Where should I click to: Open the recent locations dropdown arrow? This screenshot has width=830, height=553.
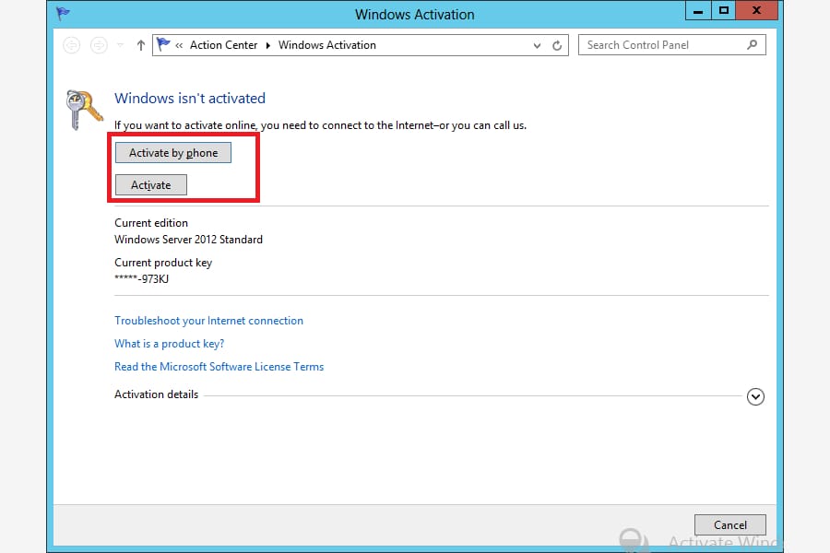[x=121, y=45]
